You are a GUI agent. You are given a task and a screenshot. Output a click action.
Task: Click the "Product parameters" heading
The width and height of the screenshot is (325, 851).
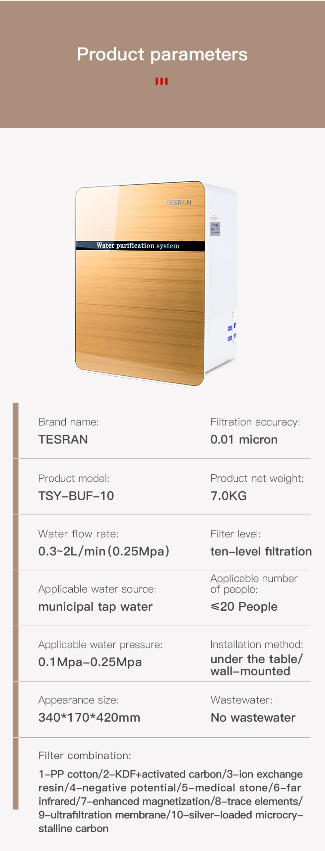pos(162,54)
